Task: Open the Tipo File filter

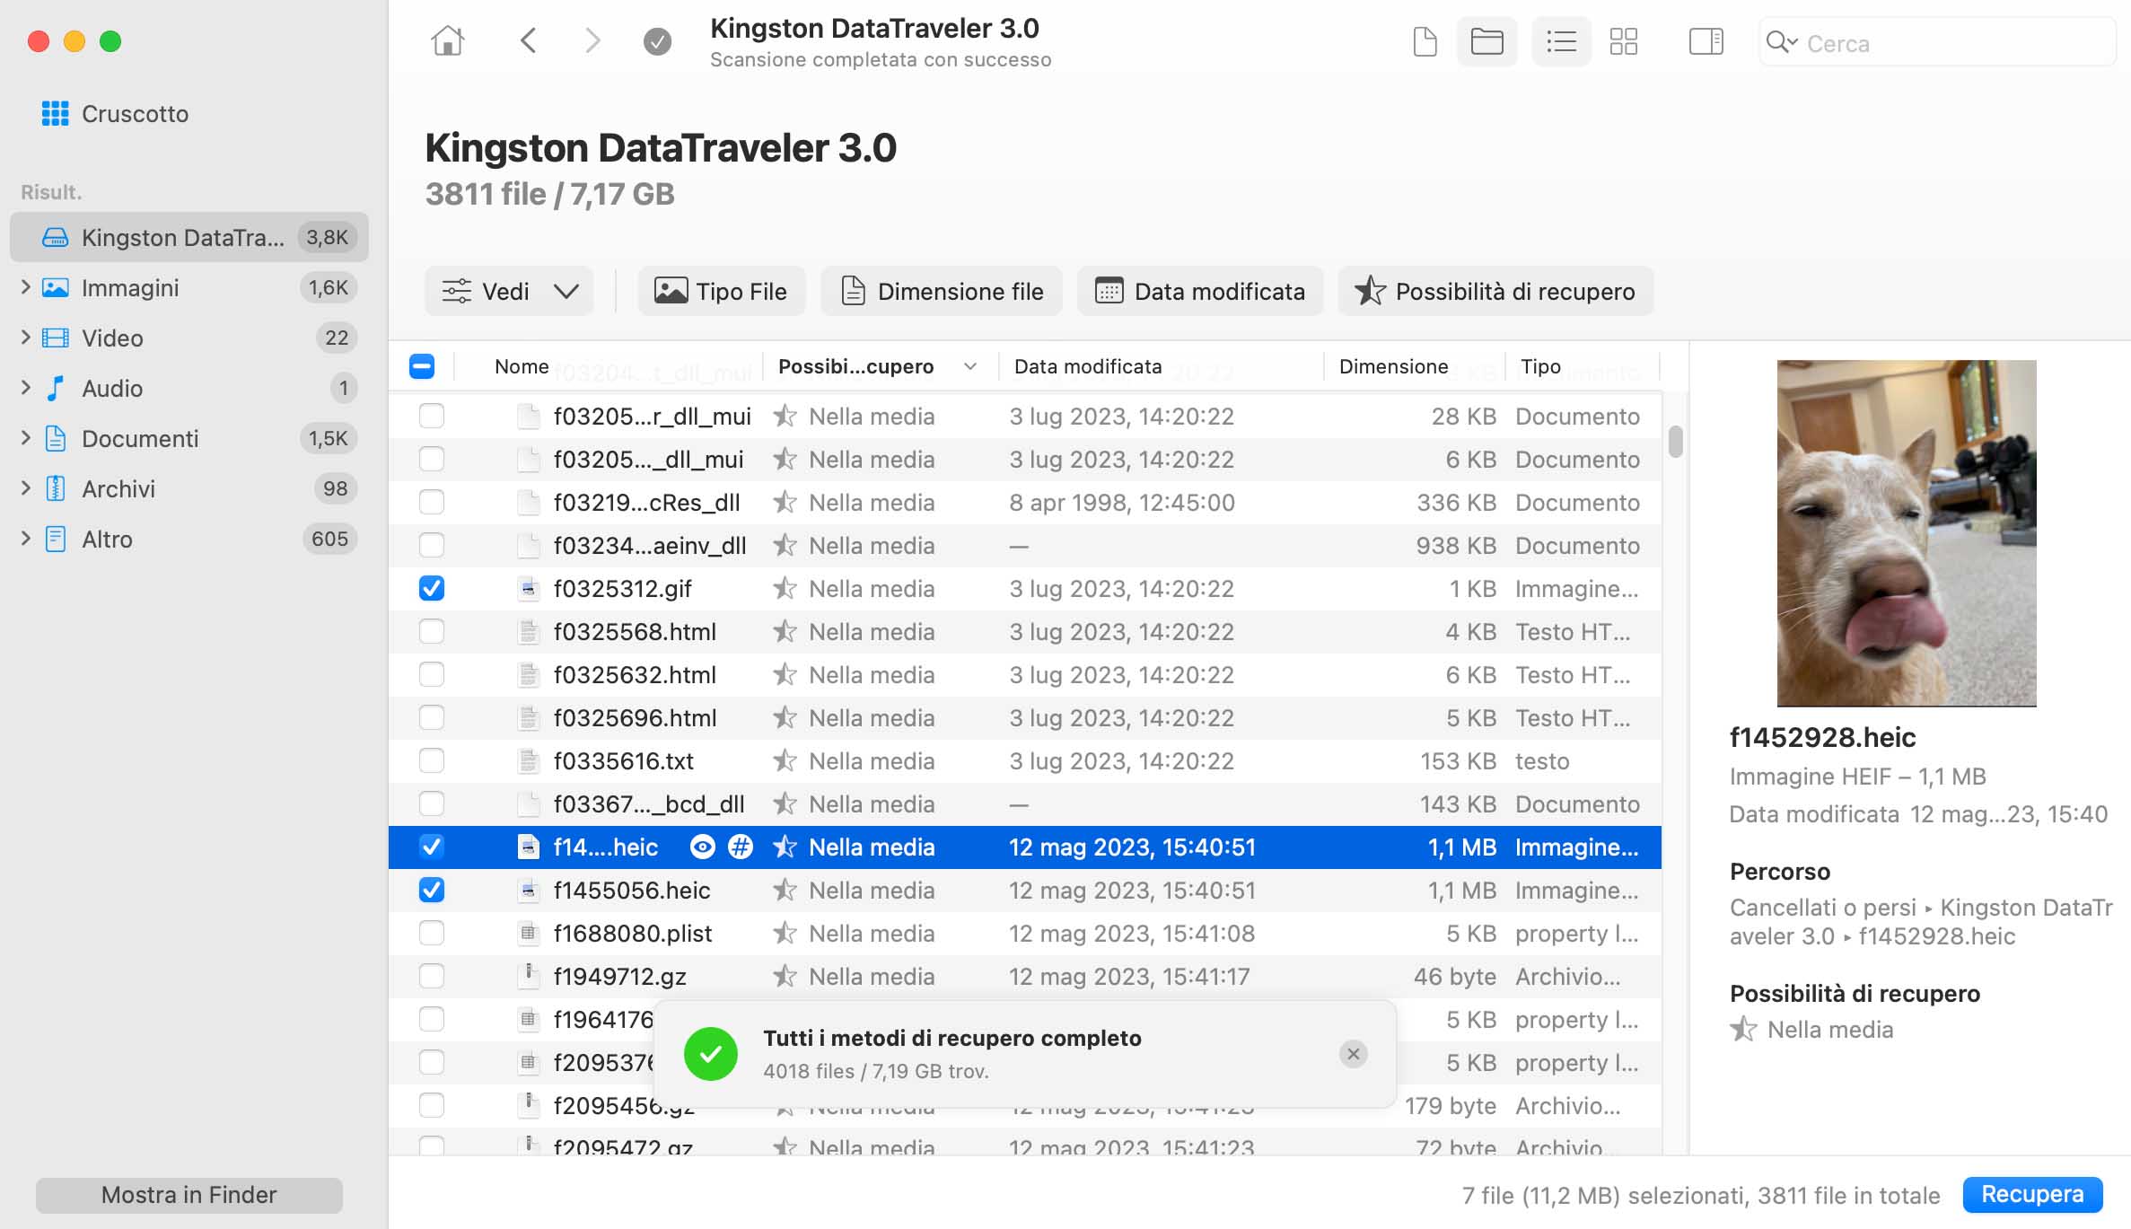Action: click(x=722, y=291)
